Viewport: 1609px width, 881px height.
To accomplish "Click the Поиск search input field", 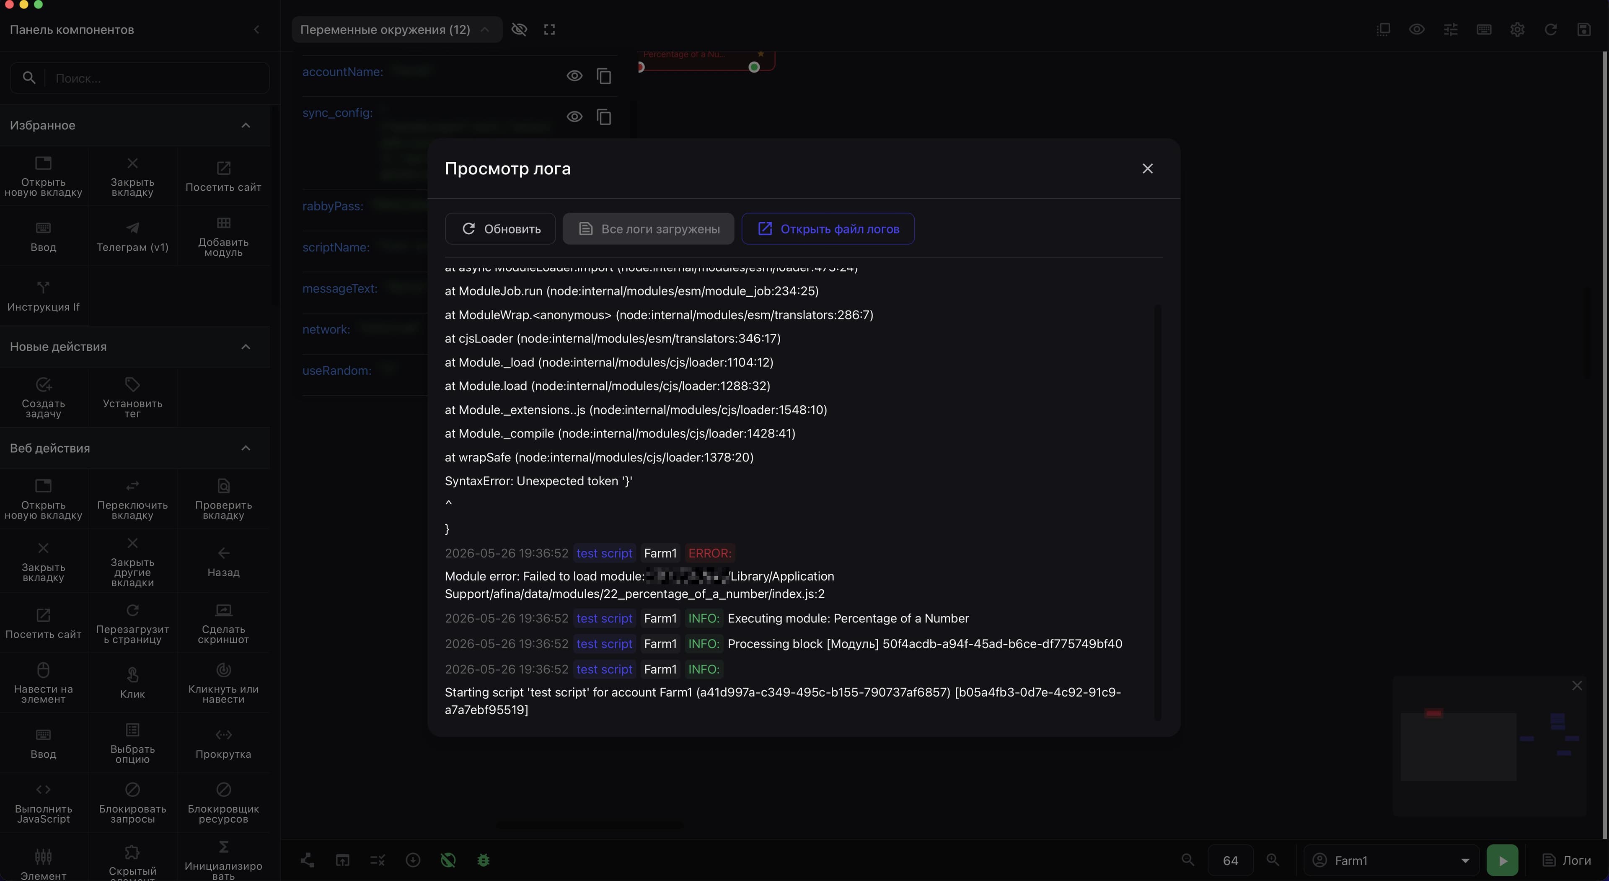I will [x=156, y=78].
